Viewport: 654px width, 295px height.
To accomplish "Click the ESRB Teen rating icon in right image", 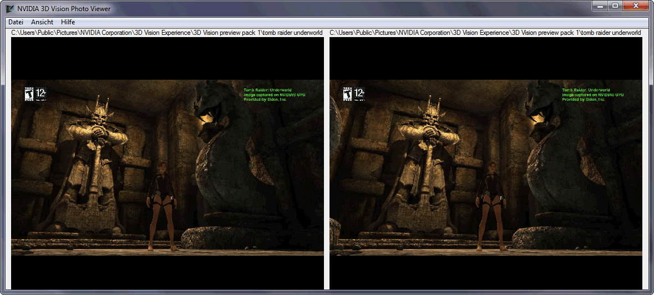I will click(x=348, y=94).
